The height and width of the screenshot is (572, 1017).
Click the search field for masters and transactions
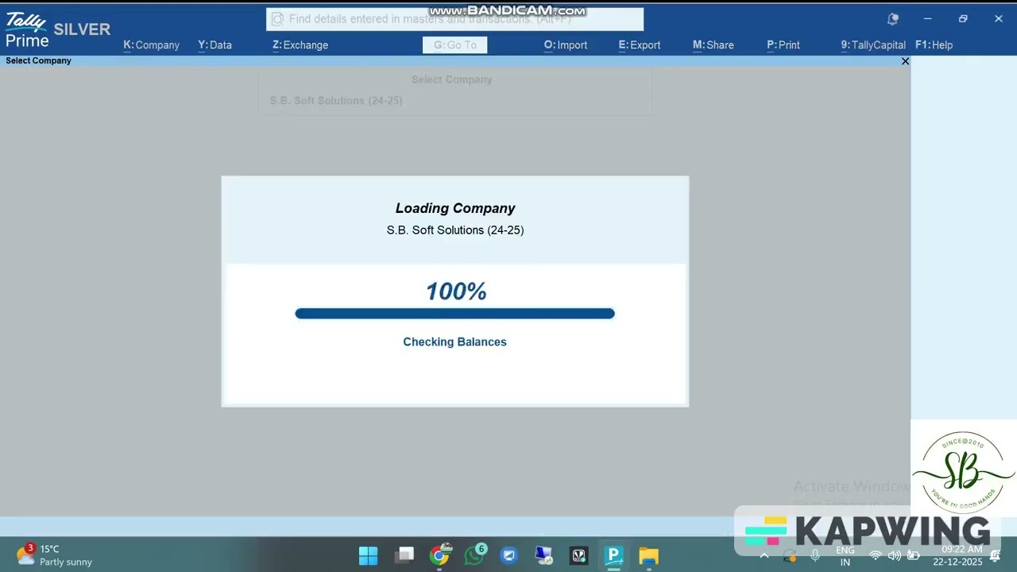coord(454,19)
